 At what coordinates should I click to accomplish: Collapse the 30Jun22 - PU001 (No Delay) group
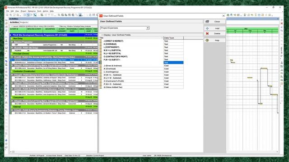click(x=12, y=48)
